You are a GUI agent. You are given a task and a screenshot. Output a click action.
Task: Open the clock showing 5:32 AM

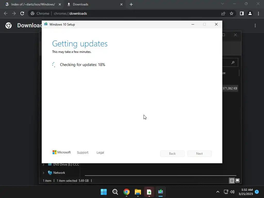click(x=246, y=192)
